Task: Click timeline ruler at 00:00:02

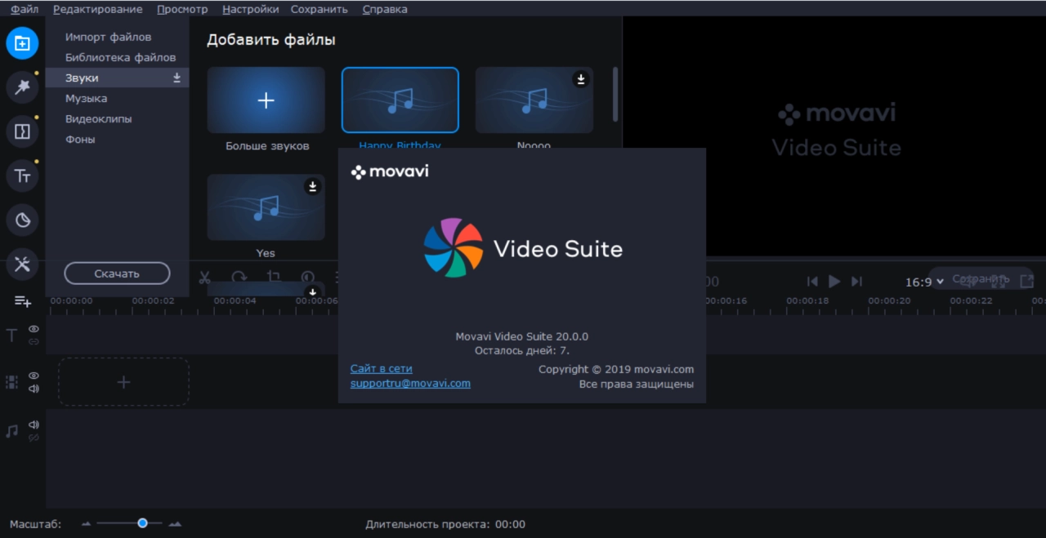Action: click(x=153, y=301)
